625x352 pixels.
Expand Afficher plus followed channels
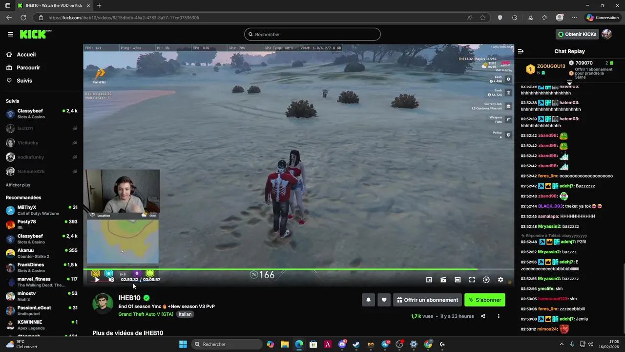point(18,185)
